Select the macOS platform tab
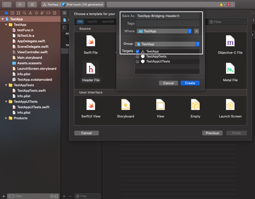 tap(92, 22)
